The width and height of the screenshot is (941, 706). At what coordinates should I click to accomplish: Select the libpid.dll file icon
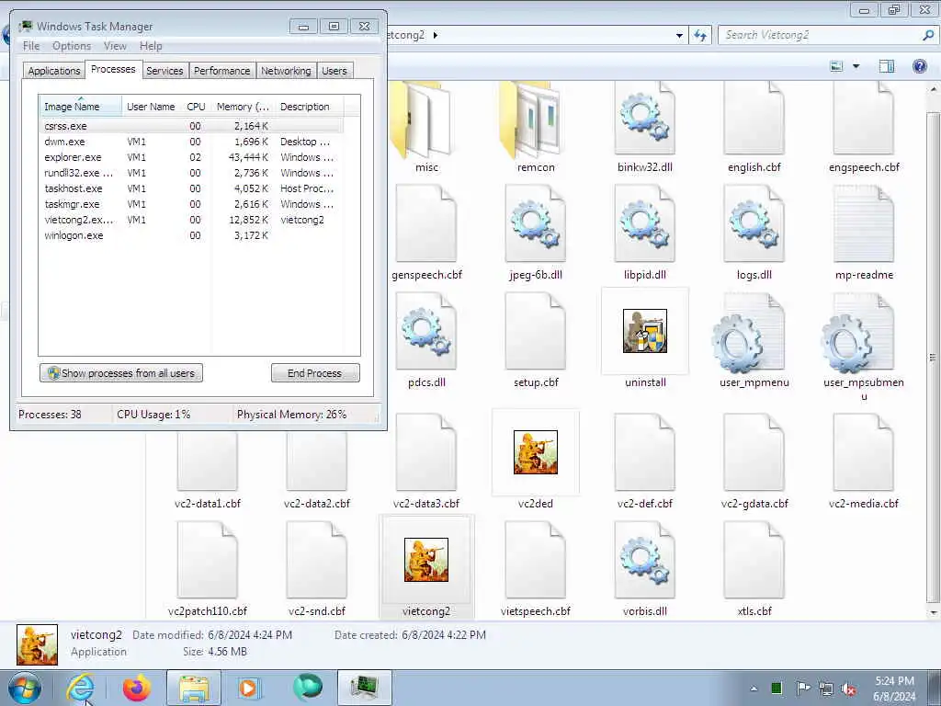coord(644,223)
